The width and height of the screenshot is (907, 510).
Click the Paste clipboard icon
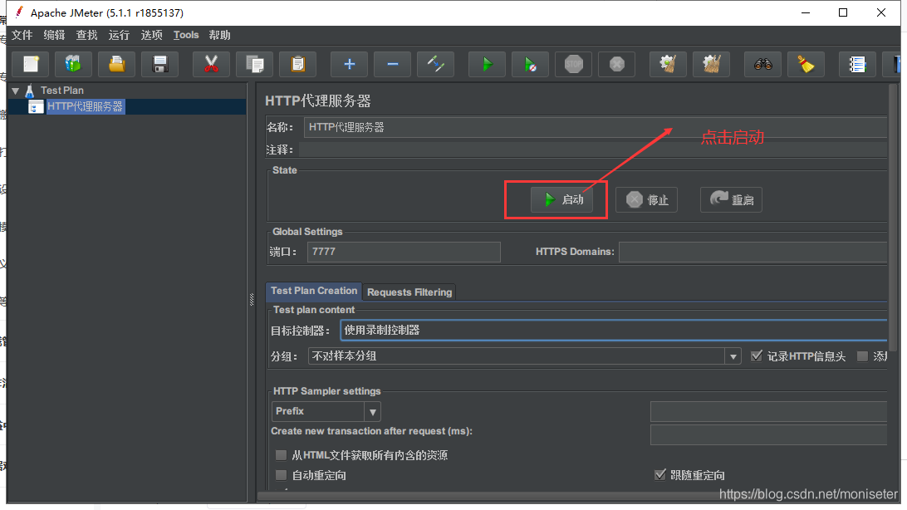point(298,64)
